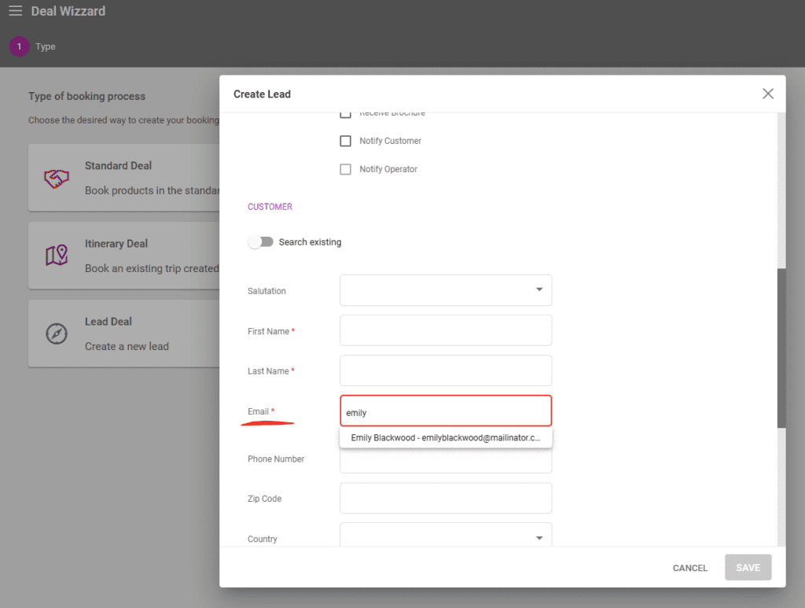Viewport: 805px width, 608px height.
Task: Select the Itinerary Deal map icon
Action: click(56, 255)
